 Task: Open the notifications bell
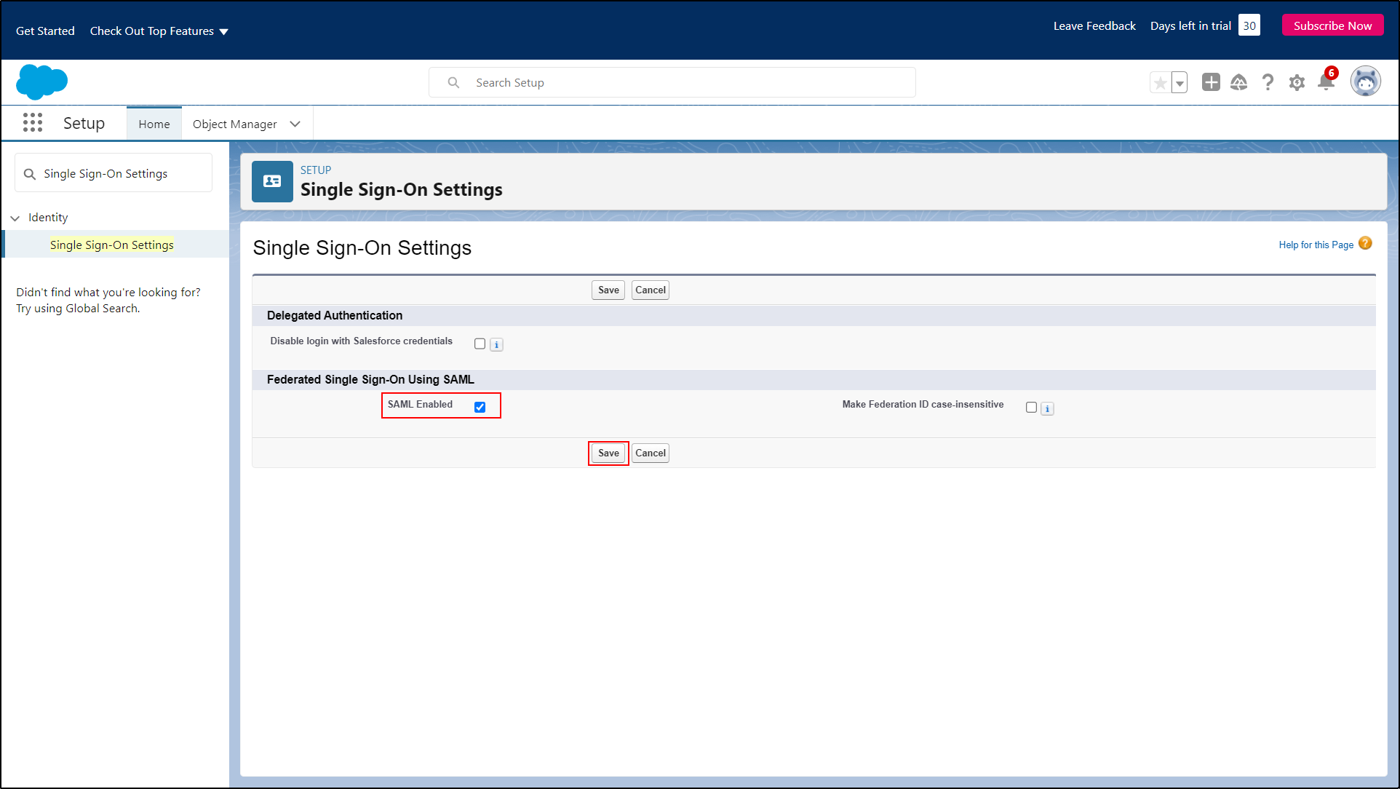tap(1326, 82)
